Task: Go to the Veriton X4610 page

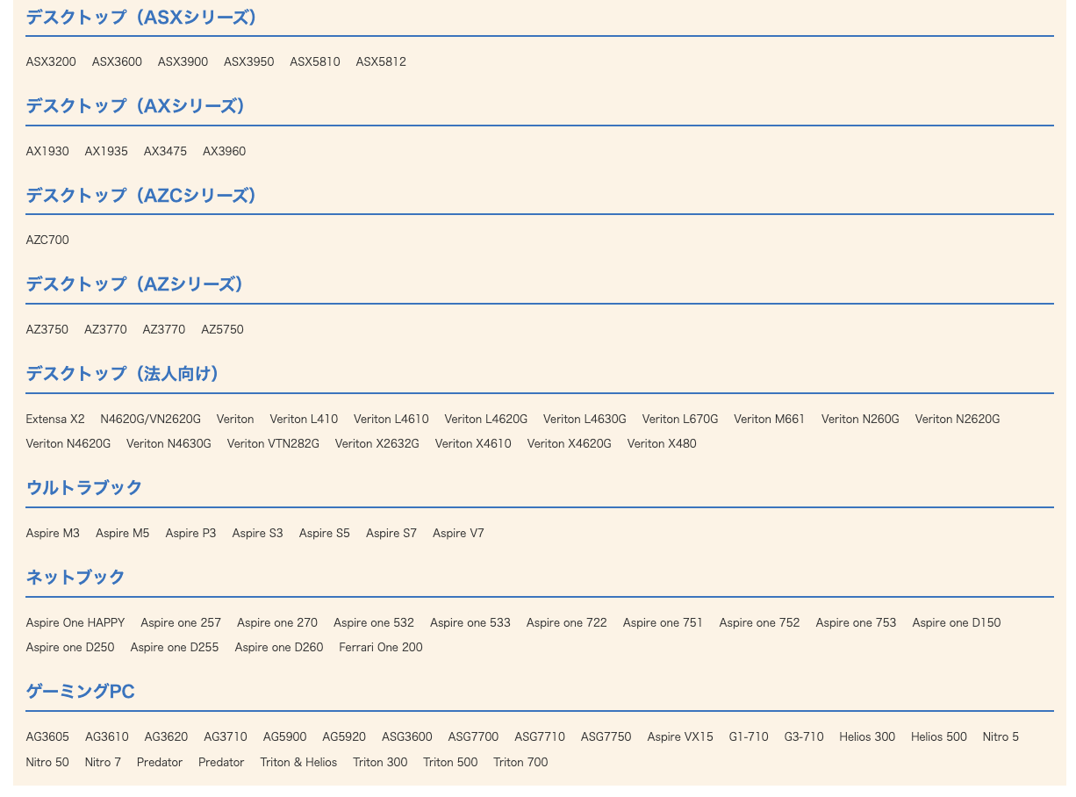Action: tap(473, 443)
